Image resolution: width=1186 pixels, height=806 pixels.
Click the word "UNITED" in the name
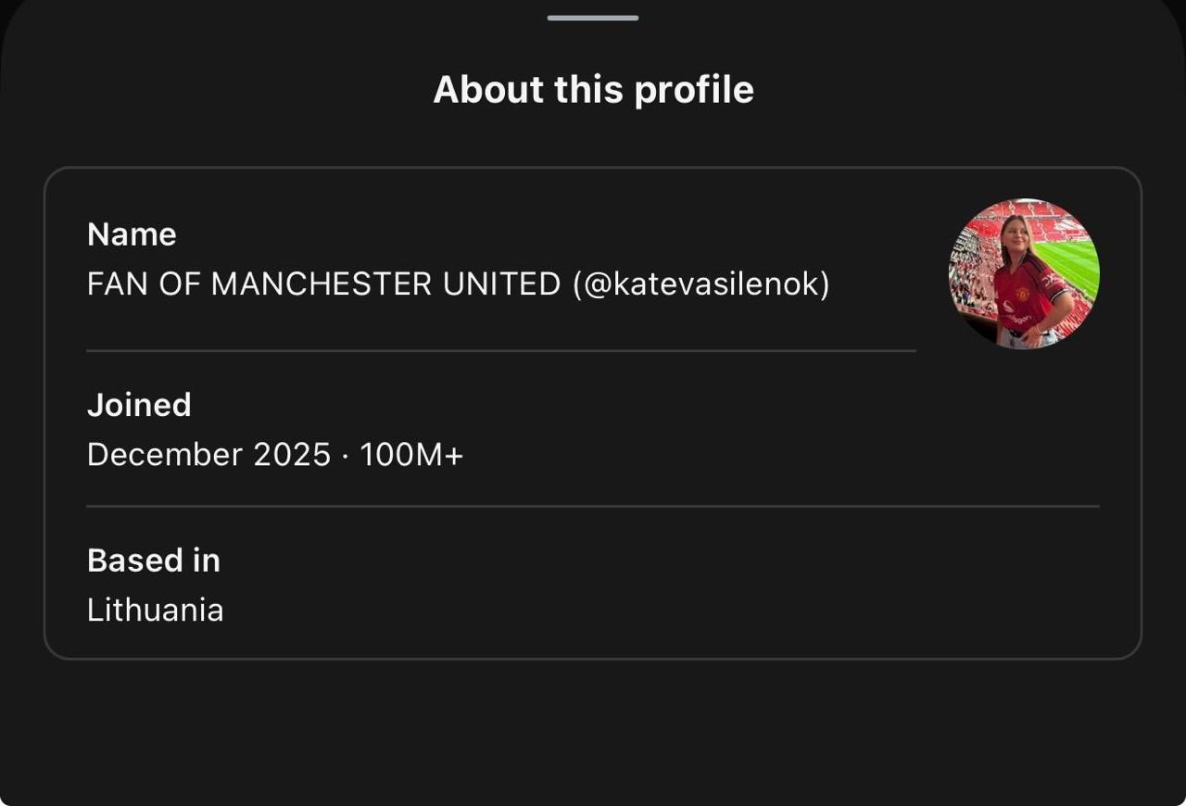(x=501, y=284)
